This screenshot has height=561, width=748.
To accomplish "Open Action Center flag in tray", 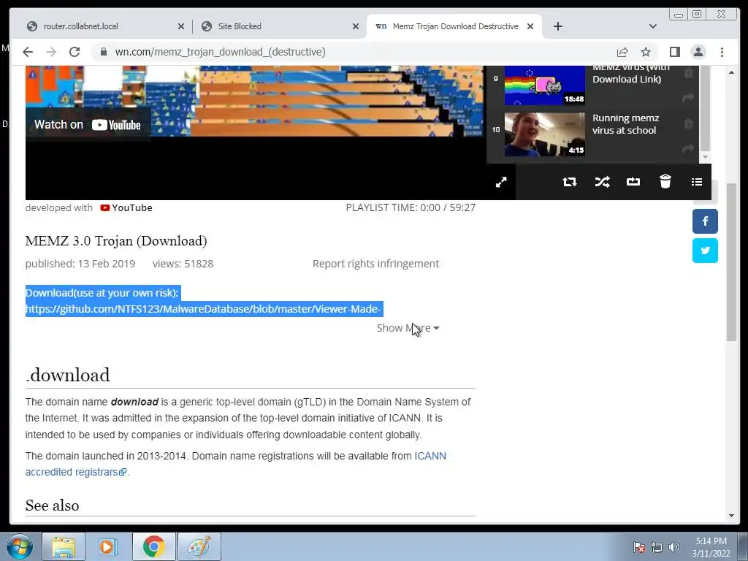I will pyautogui.click(x=638, y=548).
